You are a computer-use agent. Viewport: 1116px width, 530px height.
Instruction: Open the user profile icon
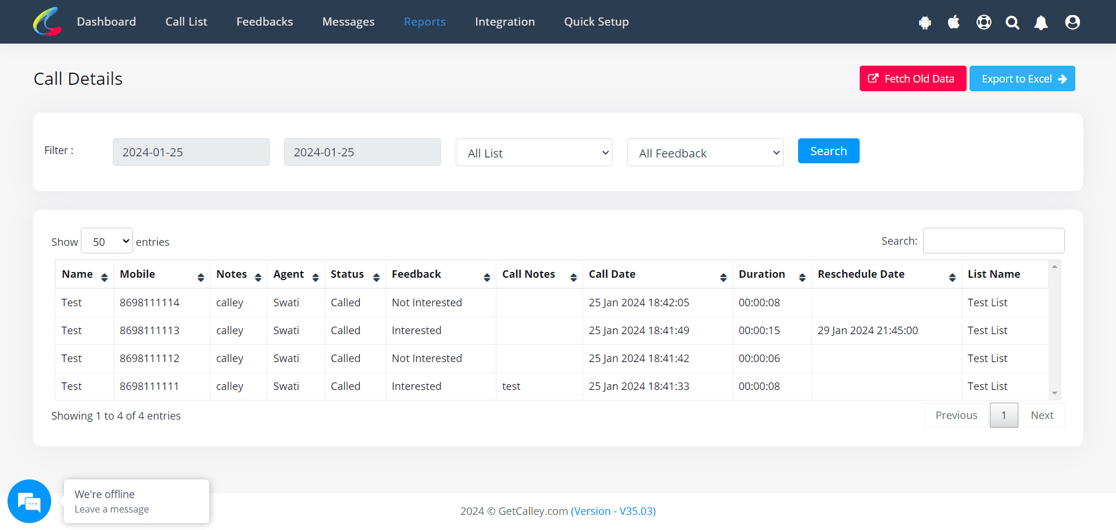tap(1072, 22)
